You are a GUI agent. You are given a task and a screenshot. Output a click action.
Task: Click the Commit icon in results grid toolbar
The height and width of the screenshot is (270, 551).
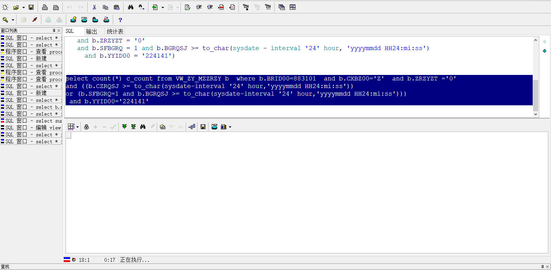click(x=113, y=127)
